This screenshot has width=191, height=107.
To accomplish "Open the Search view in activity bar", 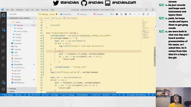I will point(3,22).
